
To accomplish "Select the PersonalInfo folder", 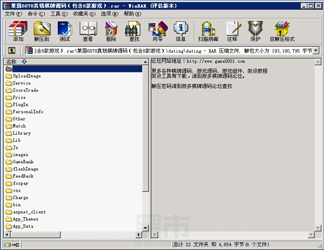I will click(x=24, y=112).
